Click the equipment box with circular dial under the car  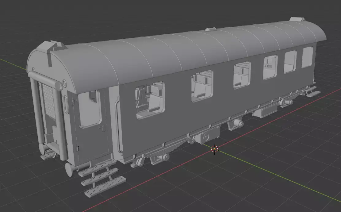[208, 135]
